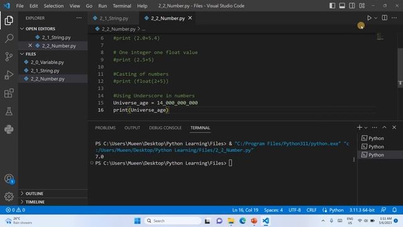Image resolution: width=403 pixels, height=227 pixels.
Task: Toggle secondary side bar layout button
Action: [352, 6]
